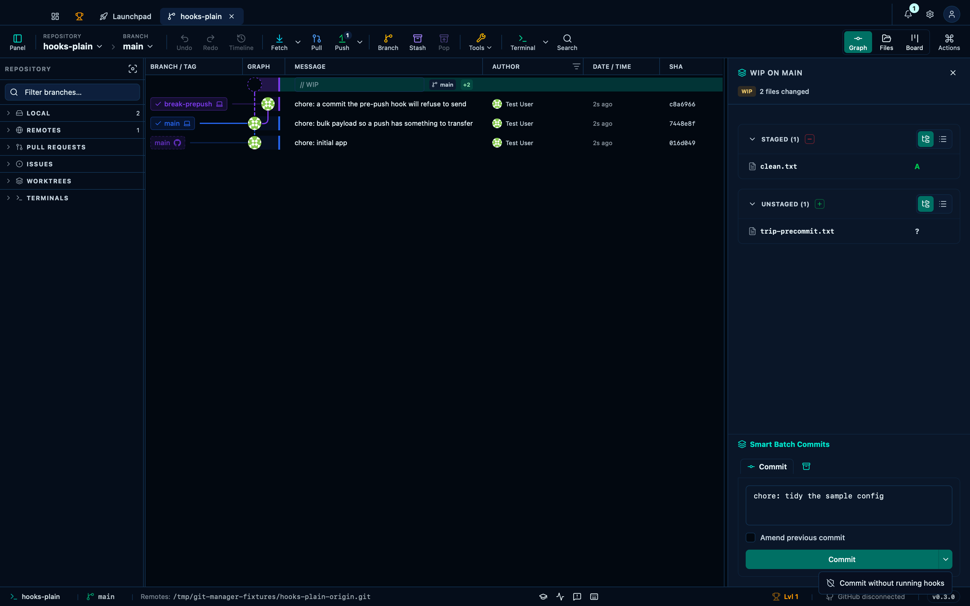Unstage all files with minus button
The width and height of the screenshot is (970, 606).
pyautogui.click(x=810, y=139)
